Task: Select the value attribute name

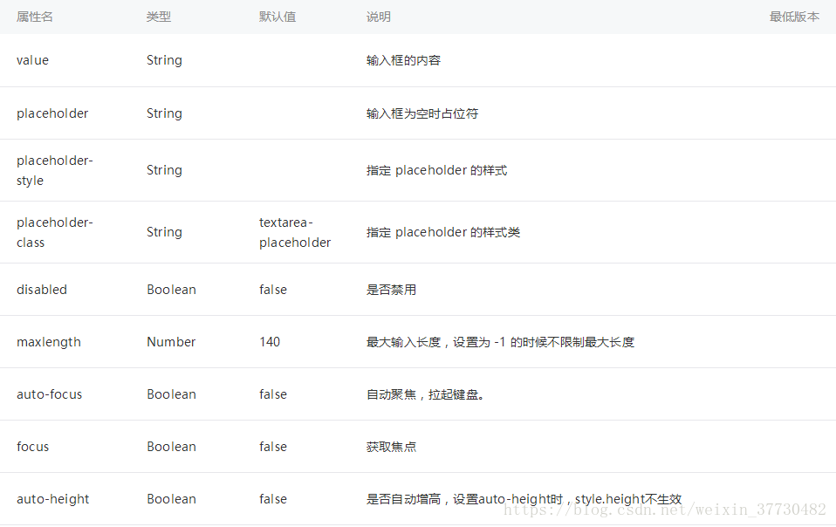Action: click(32, 60)
